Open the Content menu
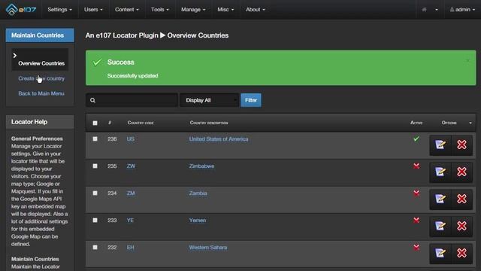The image size is (481, 271). (127, 10)
